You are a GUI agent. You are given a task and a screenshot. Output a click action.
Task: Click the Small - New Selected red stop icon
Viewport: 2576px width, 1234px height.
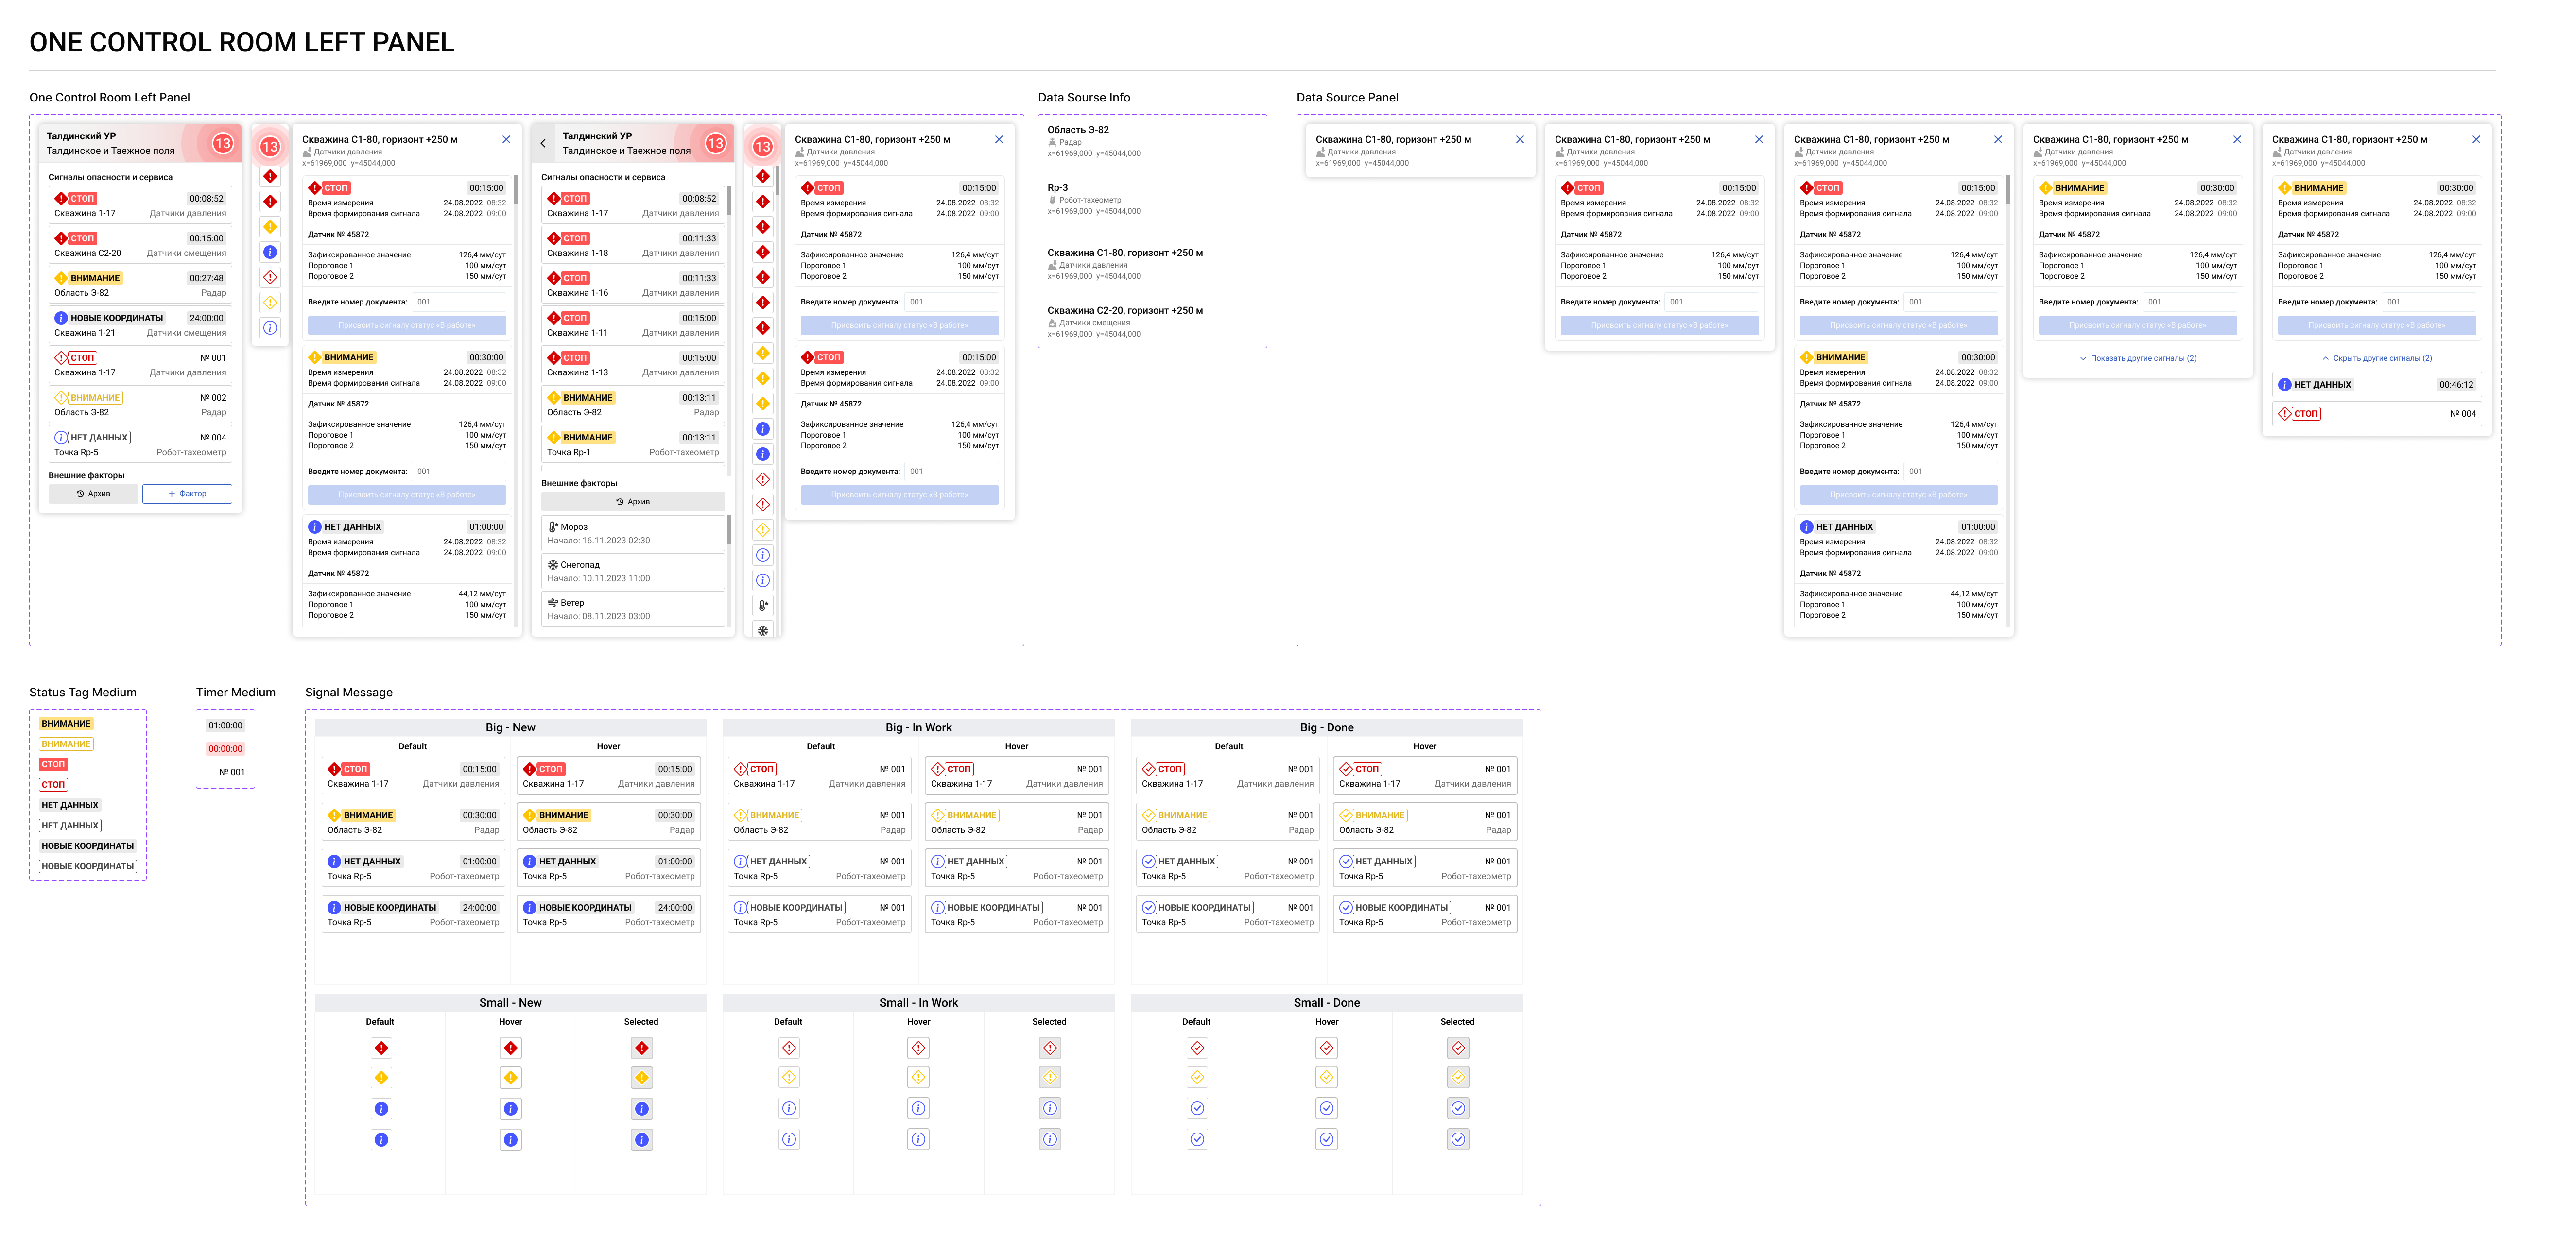click(x=641, y=1048)
